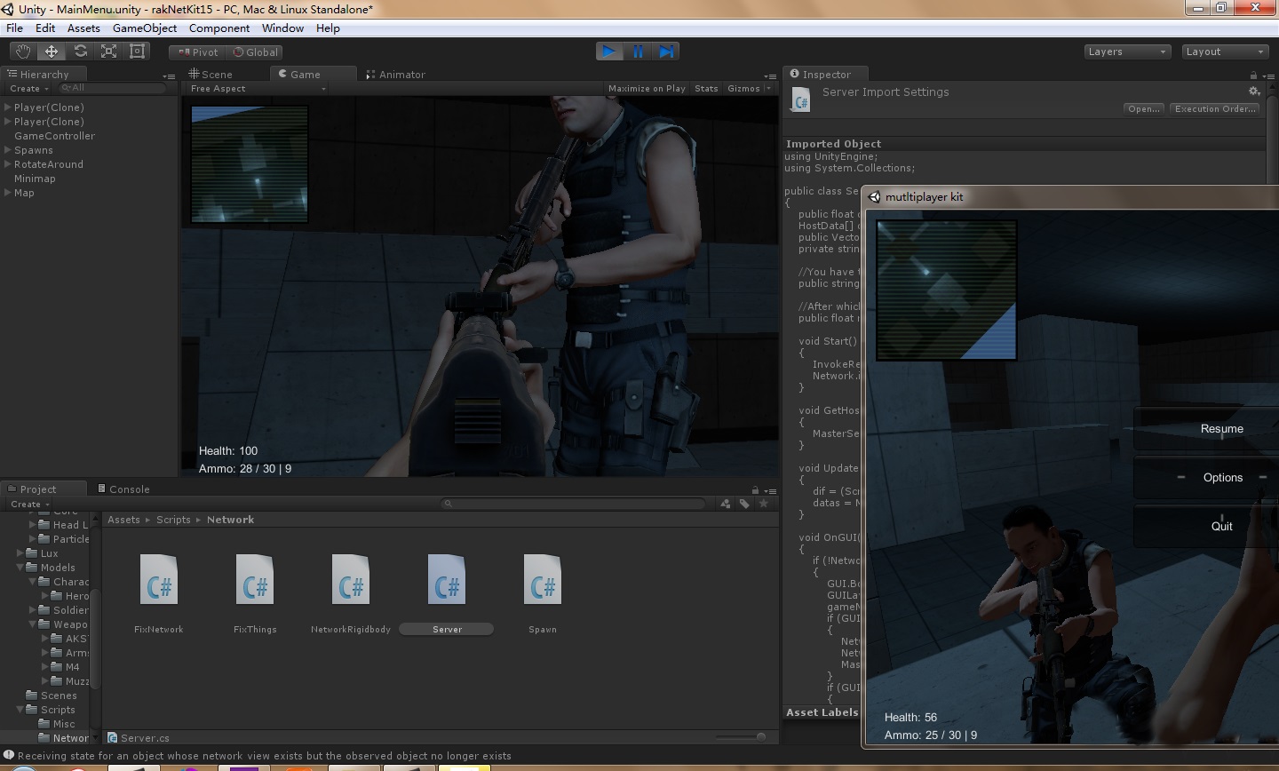Select the FixThings script icon
This screenshot has width=1279, height=771.
point(255,579)
